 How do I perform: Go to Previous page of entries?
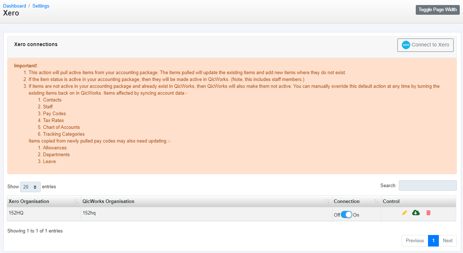415,240
